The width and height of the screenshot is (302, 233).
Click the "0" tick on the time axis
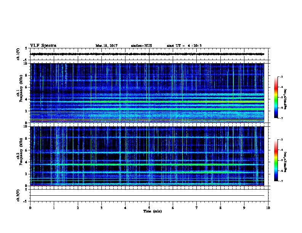pyautogui.click(x=30, y=207)
